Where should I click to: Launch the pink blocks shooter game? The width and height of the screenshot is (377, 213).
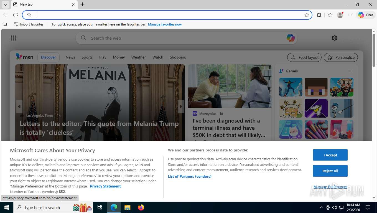click(342, 129)
